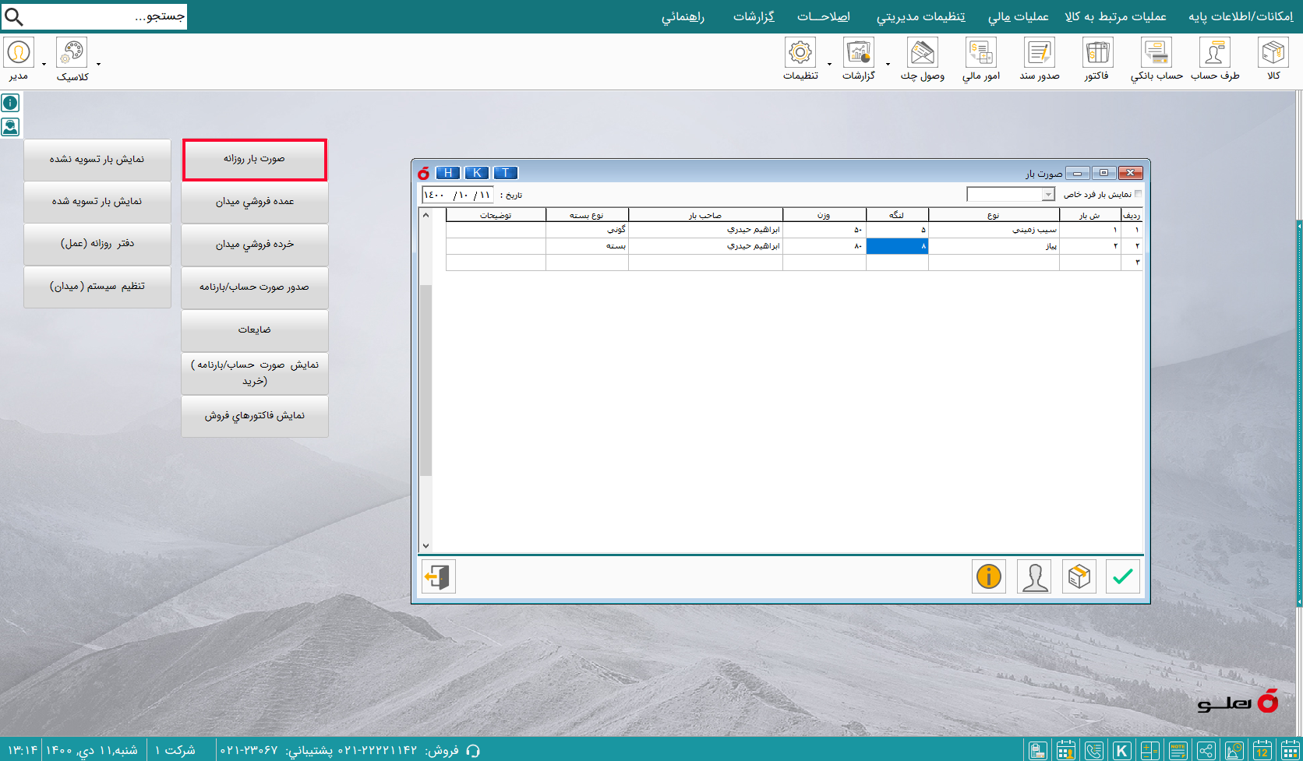Click the green checkmark confirm button
This screenshot has height=761, width=1303.
[x=1123, y=576]
